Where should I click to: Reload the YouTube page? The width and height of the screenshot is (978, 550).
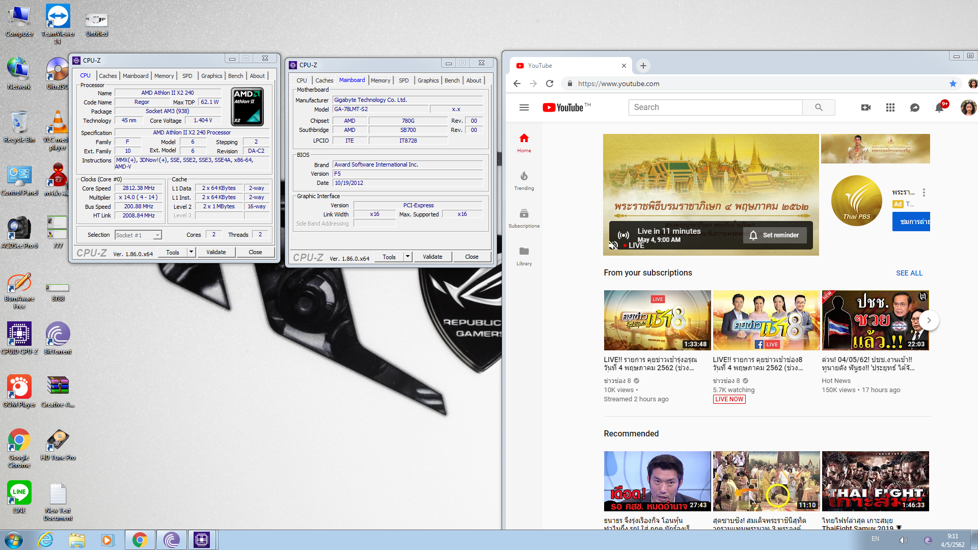(x=550, y=84)
